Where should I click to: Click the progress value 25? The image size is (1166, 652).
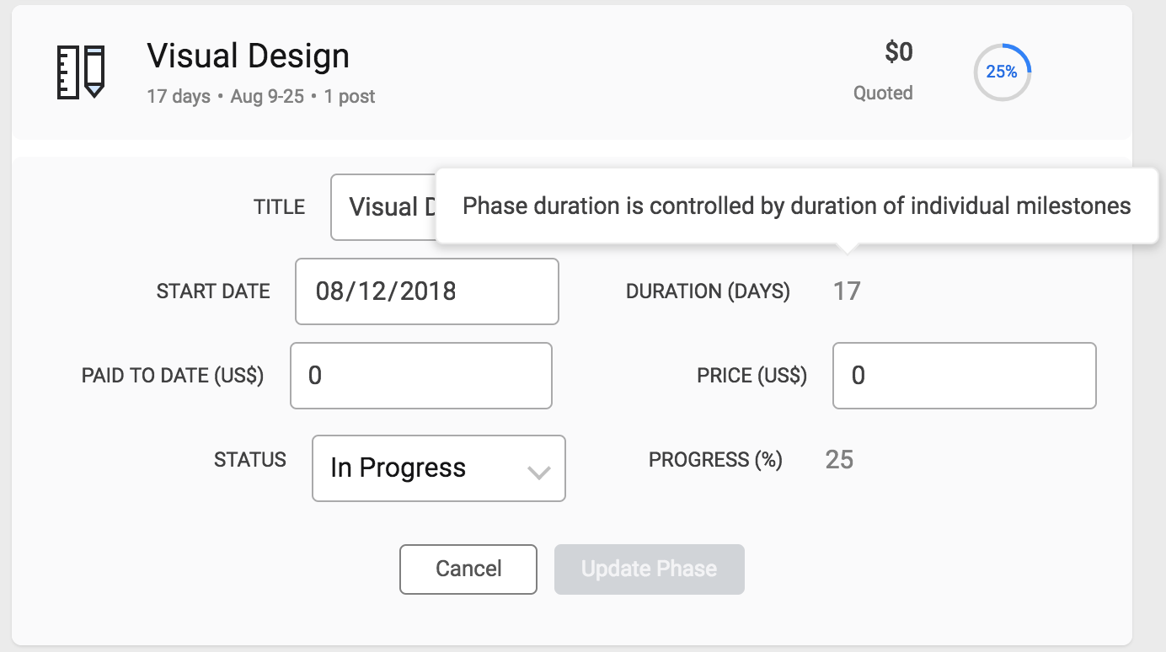point(839,460)
